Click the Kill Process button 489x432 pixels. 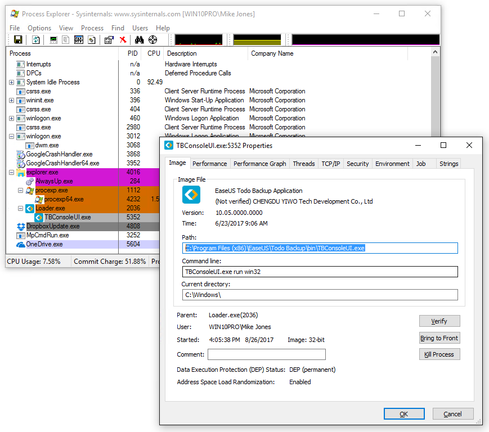[x=439, y=354]
